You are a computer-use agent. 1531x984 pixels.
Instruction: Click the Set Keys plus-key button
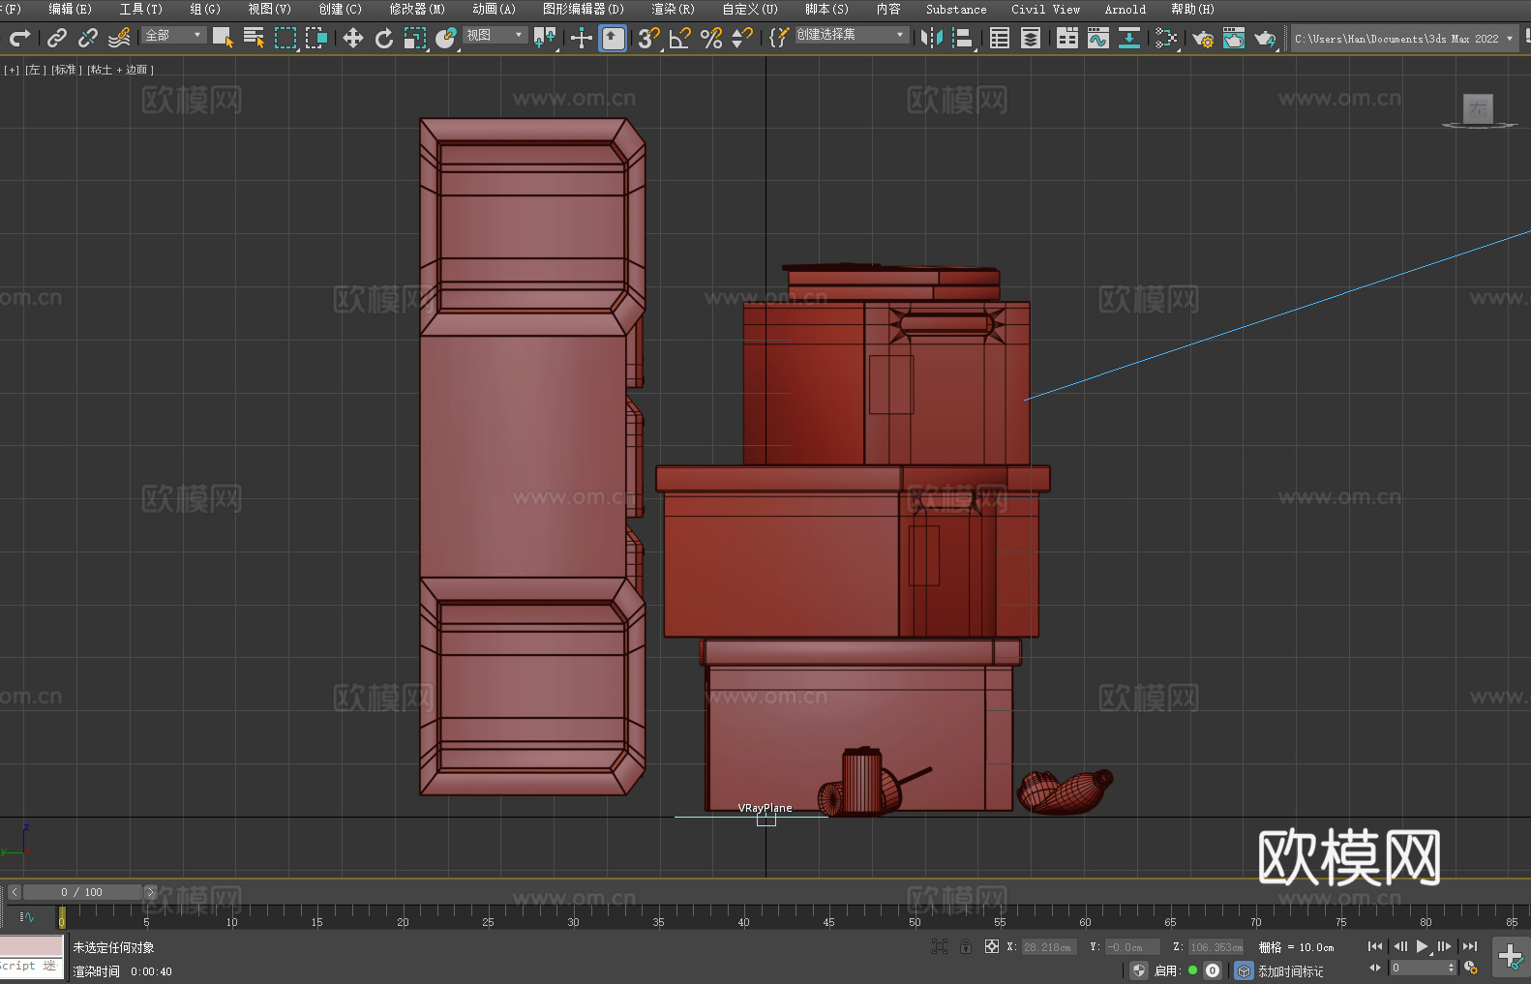tap(1511, 956)
